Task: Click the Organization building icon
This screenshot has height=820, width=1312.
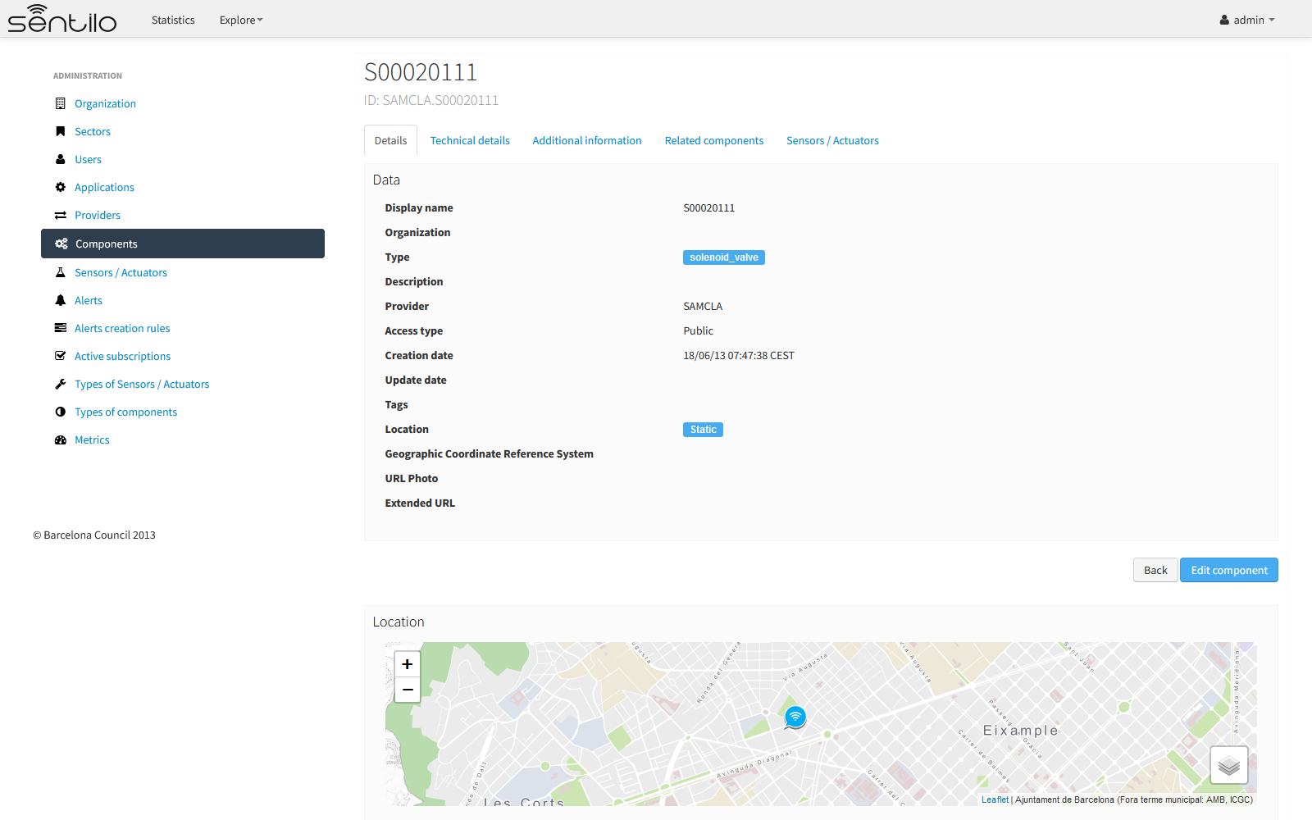Action: click(60, 103)
